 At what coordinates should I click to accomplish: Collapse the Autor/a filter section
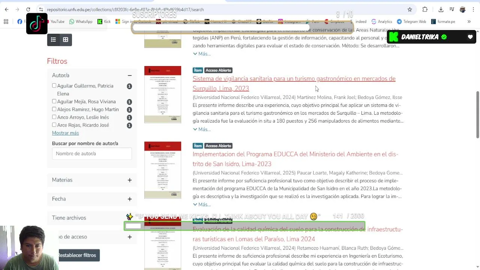[x=129, y=75]
